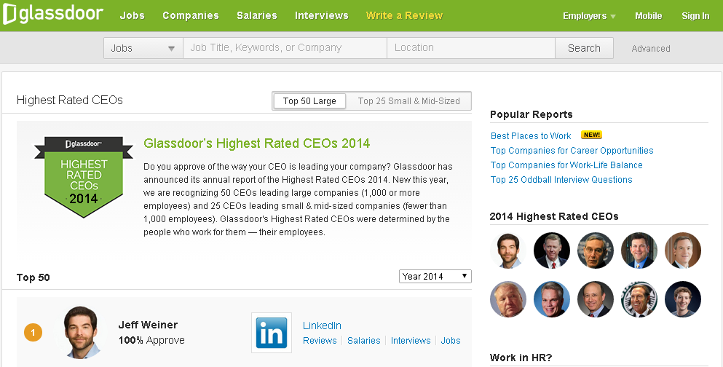The width and height of the screenshot is (723, 367).
Task: Click Jeff Weiner's profile photo in the ranking
Action: (82, 332)
